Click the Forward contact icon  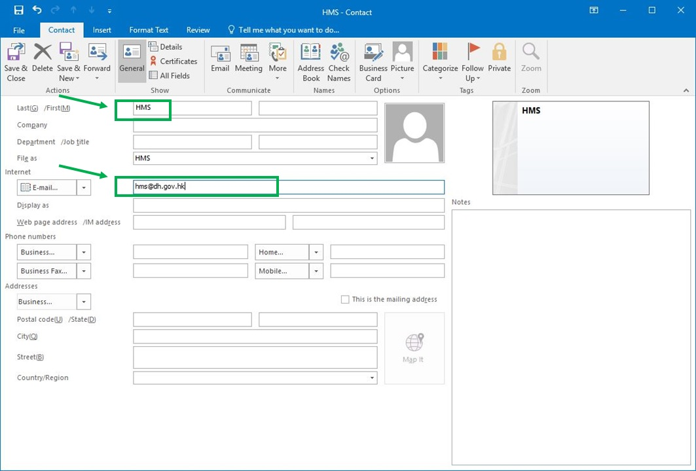tap(97, 59)
